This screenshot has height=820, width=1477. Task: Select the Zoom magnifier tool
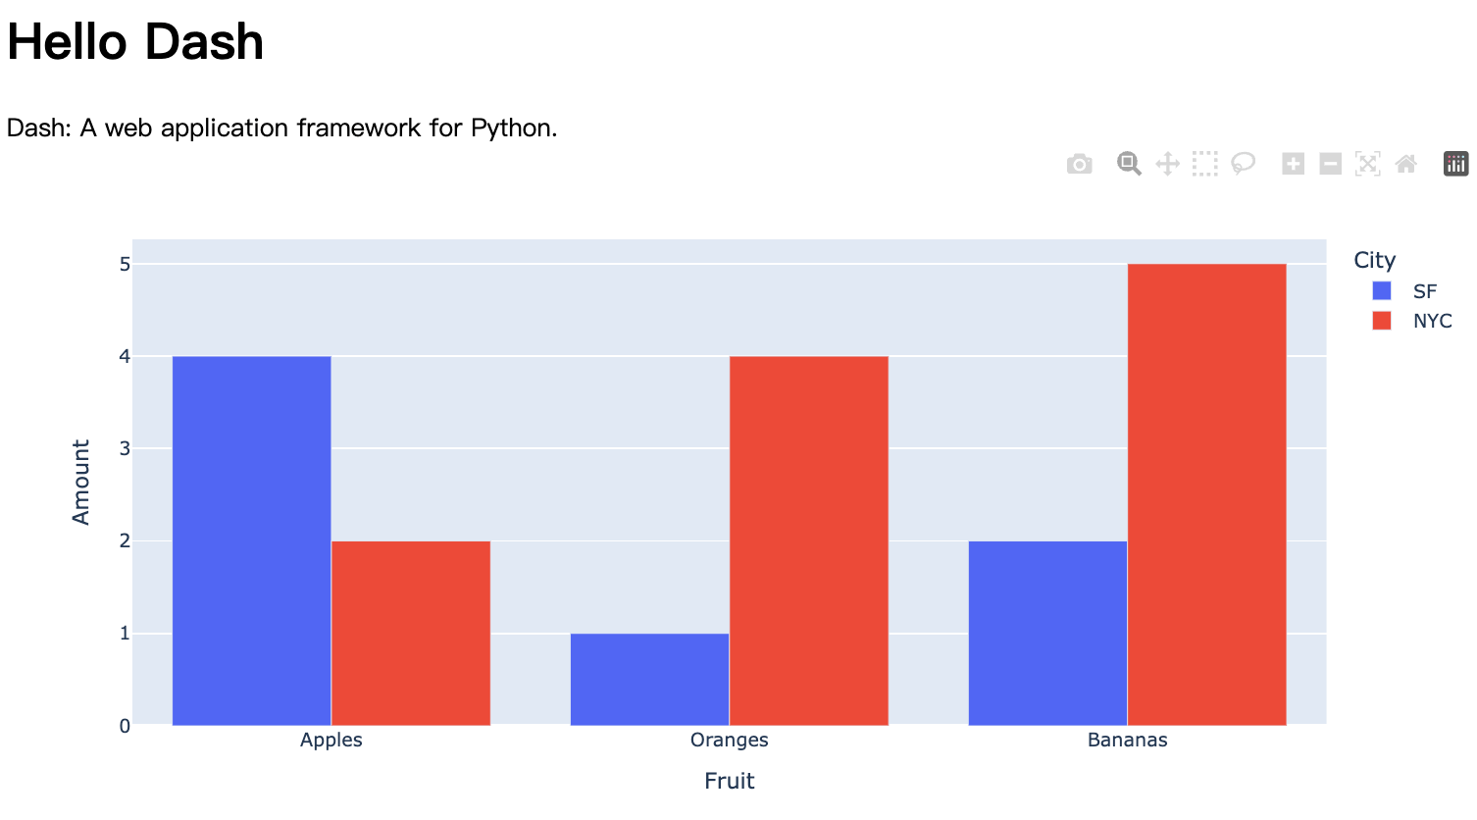click(1129, 164)
